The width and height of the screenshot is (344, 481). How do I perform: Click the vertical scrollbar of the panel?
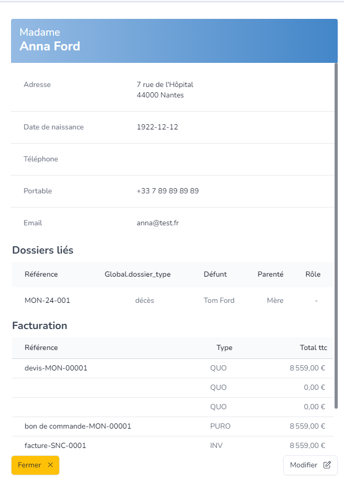(336, 236)
